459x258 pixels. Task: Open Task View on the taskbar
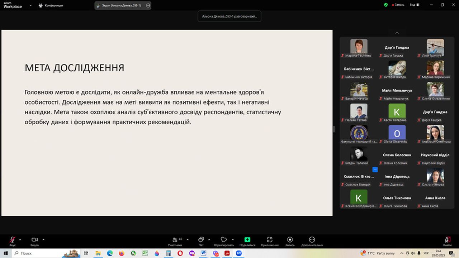pyautogui.click(x=86, y=253)
